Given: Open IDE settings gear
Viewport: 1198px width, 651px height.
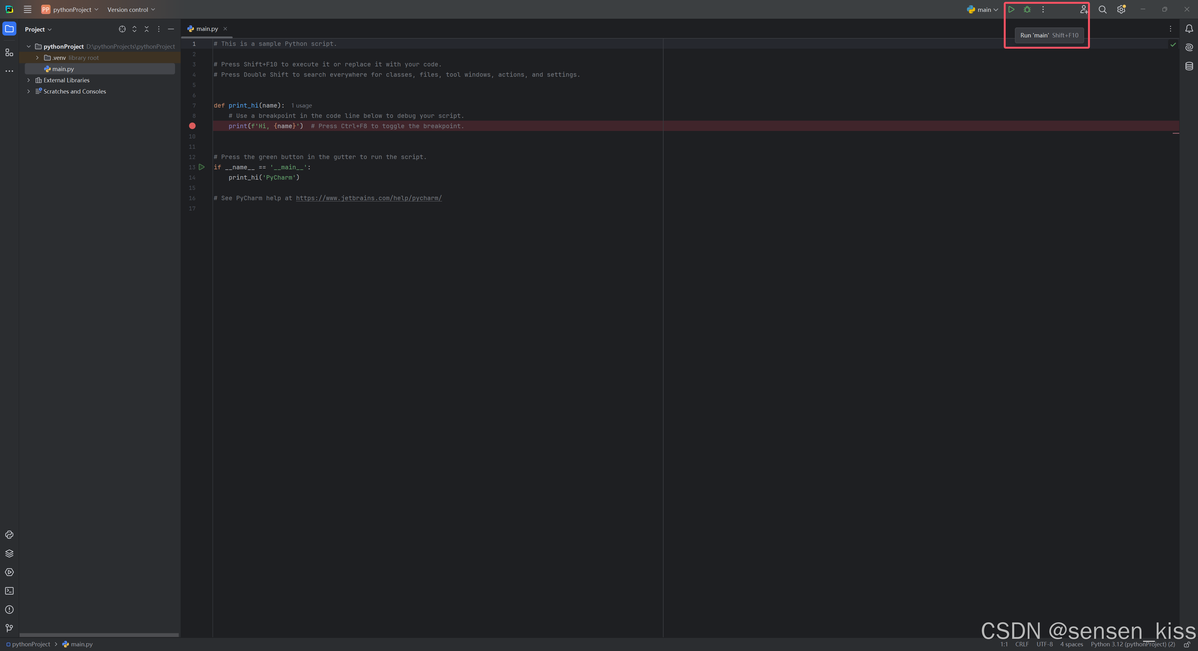Looking at the screenshot, I should click(1121, 9).
